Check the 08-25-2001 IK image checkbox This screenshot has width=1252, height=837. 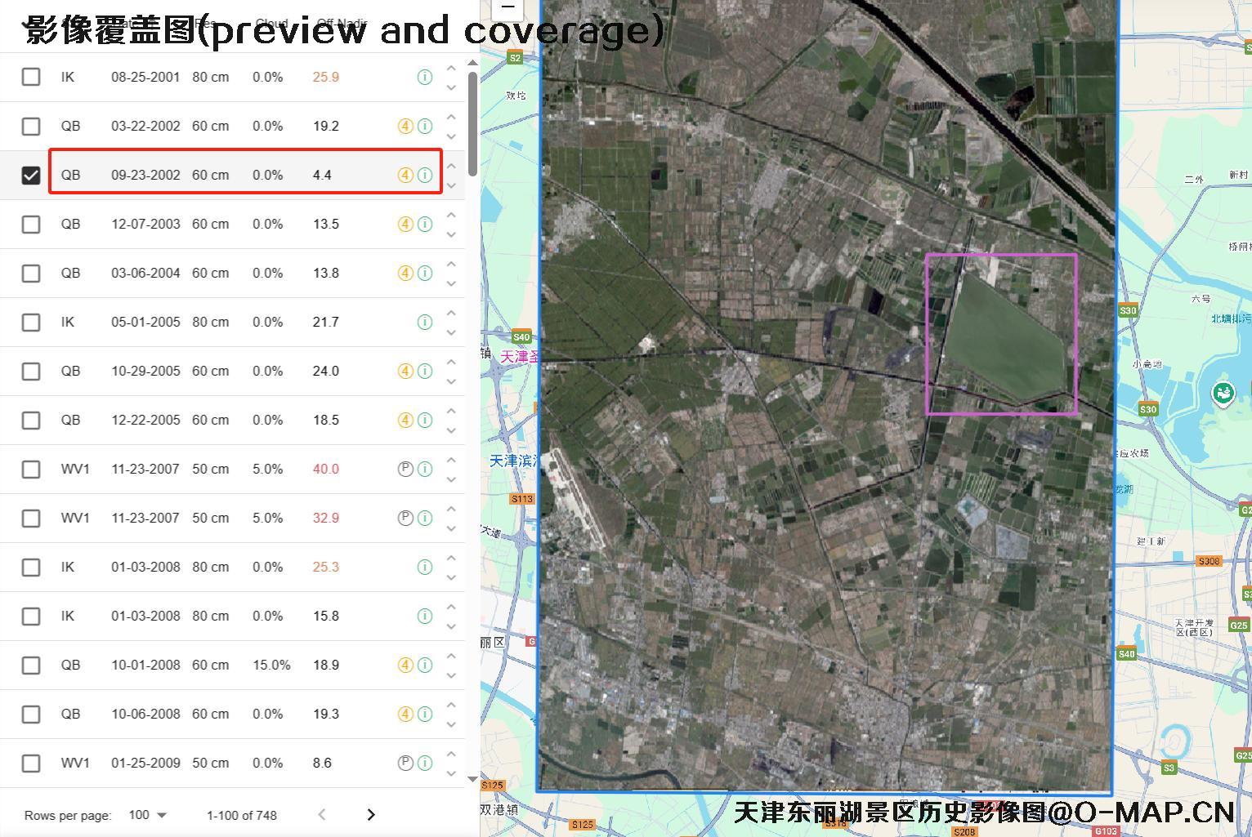[x=31, y=77]
